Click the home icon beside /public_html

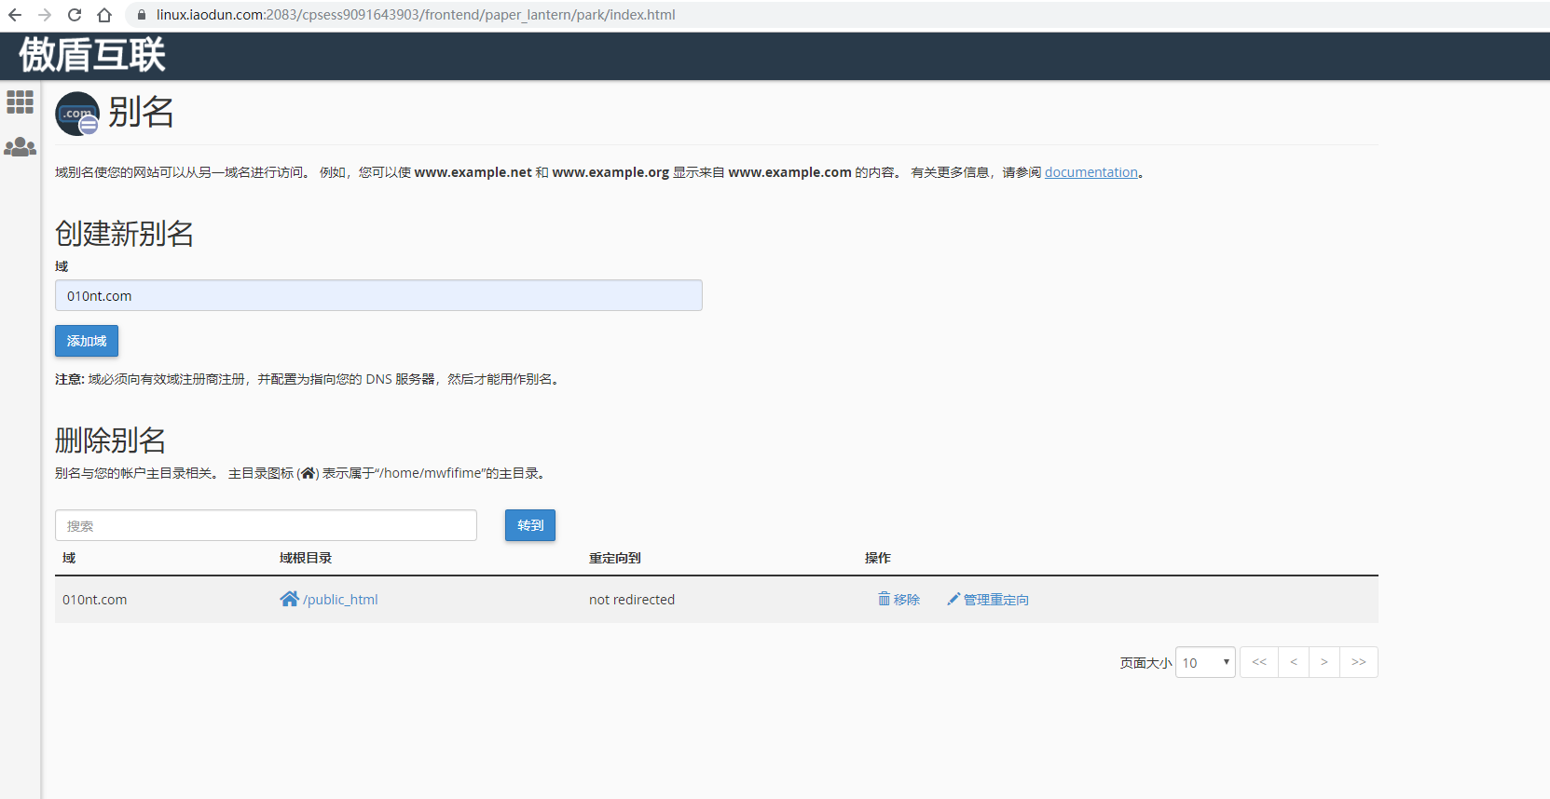pyautogui.click(x=289, y=599)
